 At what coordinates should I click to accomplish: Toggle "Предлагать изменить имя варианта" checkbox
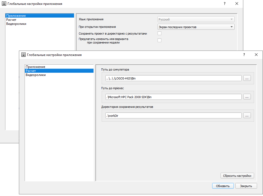coord(159,40)
